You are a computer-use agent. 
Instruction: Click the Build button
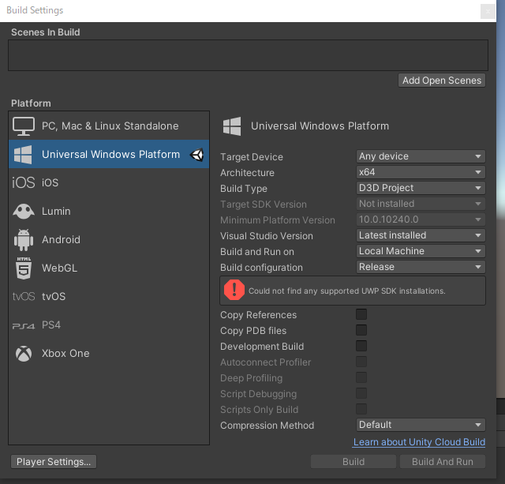(353, 461)
